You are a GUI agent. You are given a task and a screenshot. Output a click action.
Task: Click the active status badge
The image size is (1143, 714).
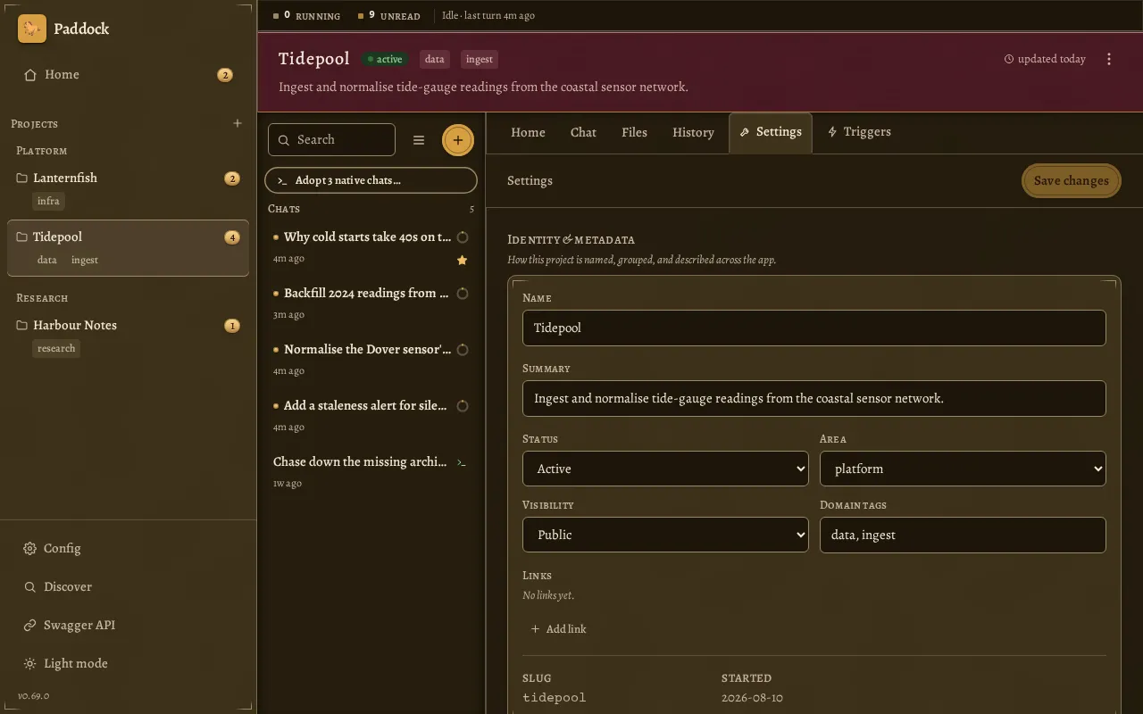(x=385, y=59)
